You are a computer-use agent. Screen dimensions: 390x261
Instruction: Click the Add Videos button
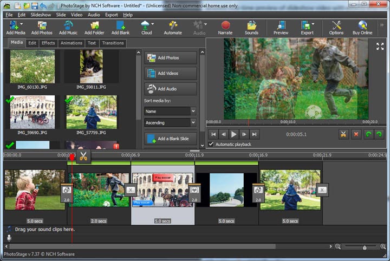point(170,73)
